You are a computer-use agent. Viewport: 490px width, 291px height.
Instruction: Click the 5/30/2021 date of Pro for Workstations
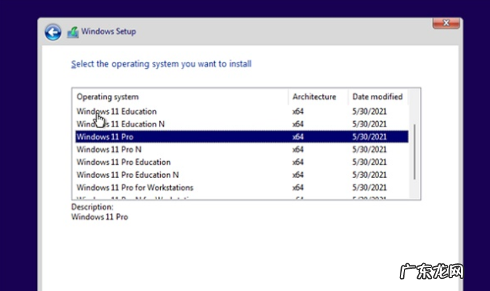point(370,187)
